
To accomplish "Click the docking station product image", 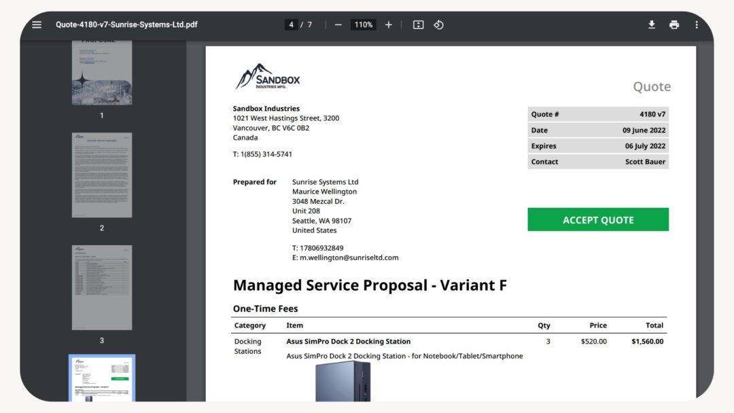I will 343,382.
